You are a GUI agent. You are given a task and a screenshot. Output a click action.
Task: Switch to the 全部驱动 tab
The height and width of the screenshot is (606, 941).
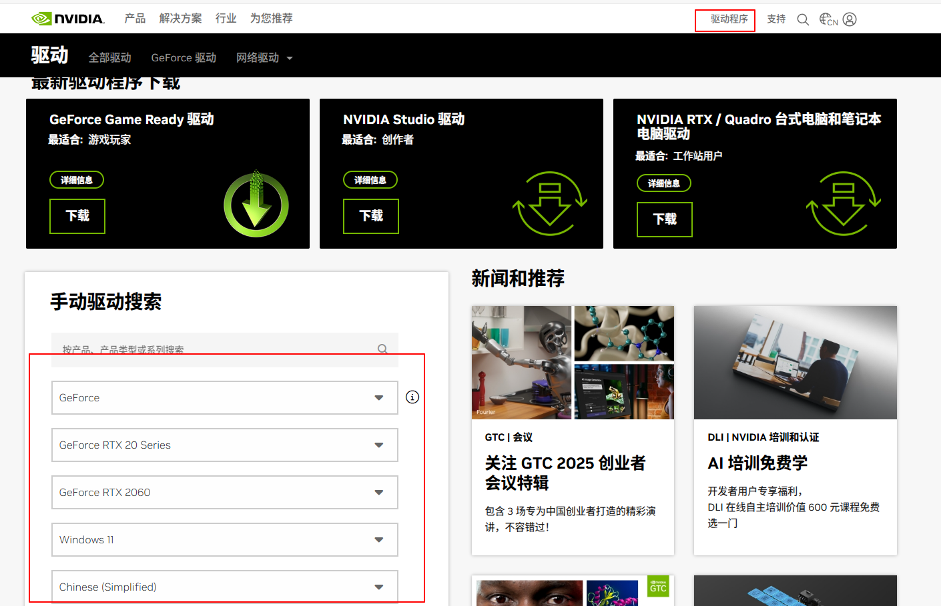(x=110, y=58)
